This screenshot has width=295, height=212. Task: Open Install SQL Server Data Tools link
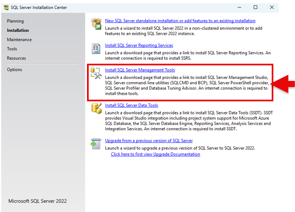pyautogui.click(x=132, y=105)
